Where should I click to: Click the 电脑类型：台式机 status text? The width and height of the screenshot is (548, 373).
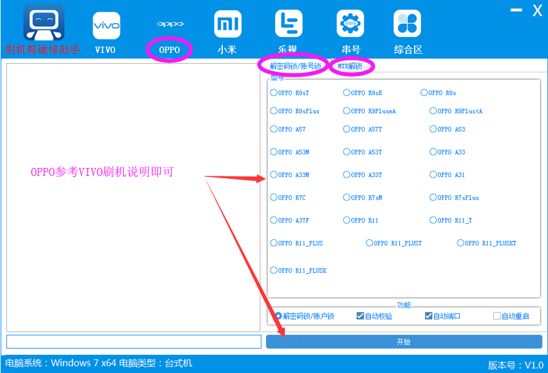point(155,363)
